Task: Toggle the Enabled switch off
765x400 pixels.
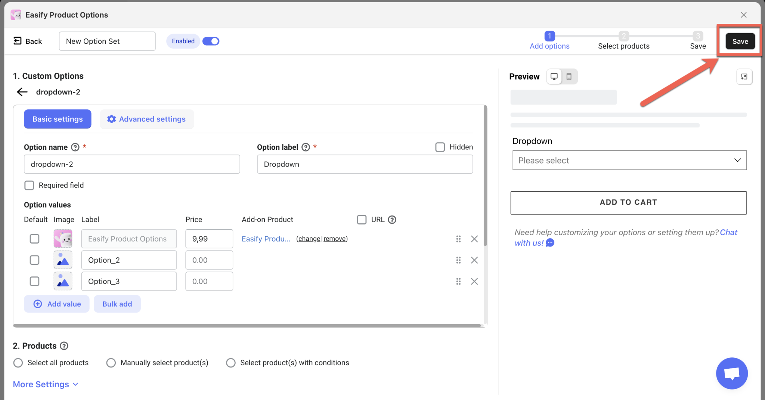Action: [x=211, y=41]
